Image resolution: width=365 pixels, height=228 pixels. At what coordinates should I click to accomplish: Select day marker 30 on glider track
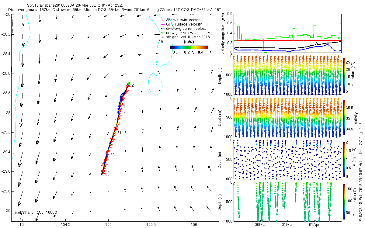[112, 155]
